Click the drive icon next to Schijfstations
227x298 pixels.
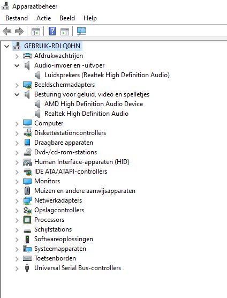tap(27, 230)
